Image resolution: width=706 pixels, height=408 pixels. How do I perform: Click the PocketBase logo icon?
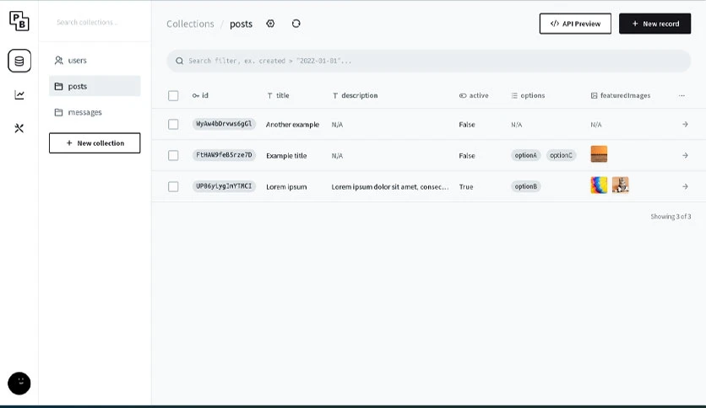[x=19, y=21]
